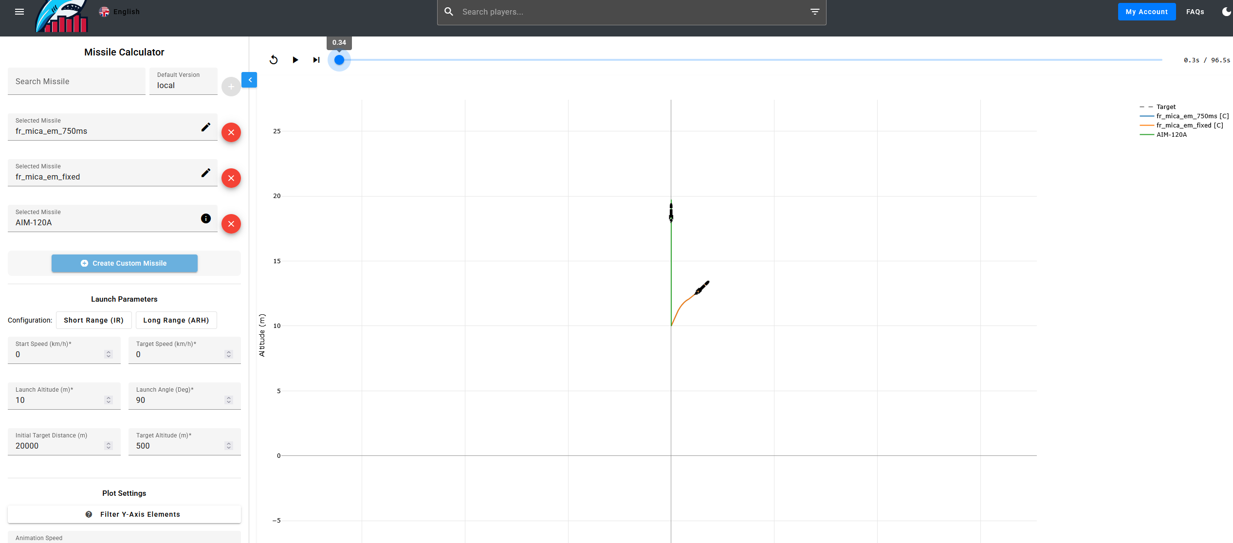The height and width of the screenshot is (543, 1233).
Task: Edit fr_mica_em_750ms missile with pencil icon
Action: coord(206,127)
